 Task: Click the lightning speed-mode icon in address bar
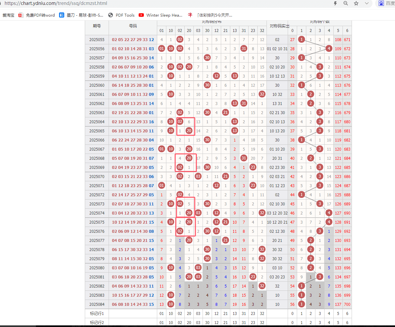click(335, 3)
